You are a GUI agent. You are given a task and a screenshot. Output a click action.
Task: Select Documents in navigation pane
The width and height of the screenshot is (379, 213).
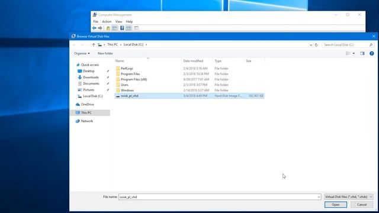point(89,83)
